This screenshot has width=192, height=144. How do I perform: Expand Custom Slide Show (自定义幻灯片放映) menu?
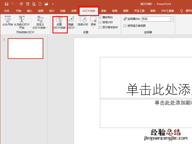pyautogui.click(x=40, y=24)
